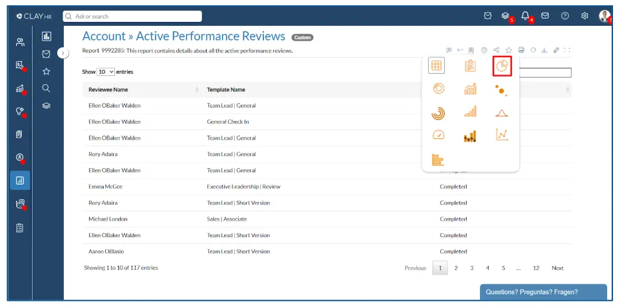Click the Custom badge
Image resolution: width=619 pixels, height=307 pixels.
303,37
